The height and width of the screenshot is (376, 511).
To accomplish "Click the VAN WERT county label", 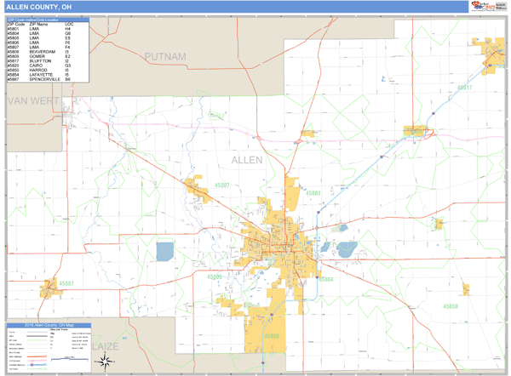I will (x=32, y=101).
